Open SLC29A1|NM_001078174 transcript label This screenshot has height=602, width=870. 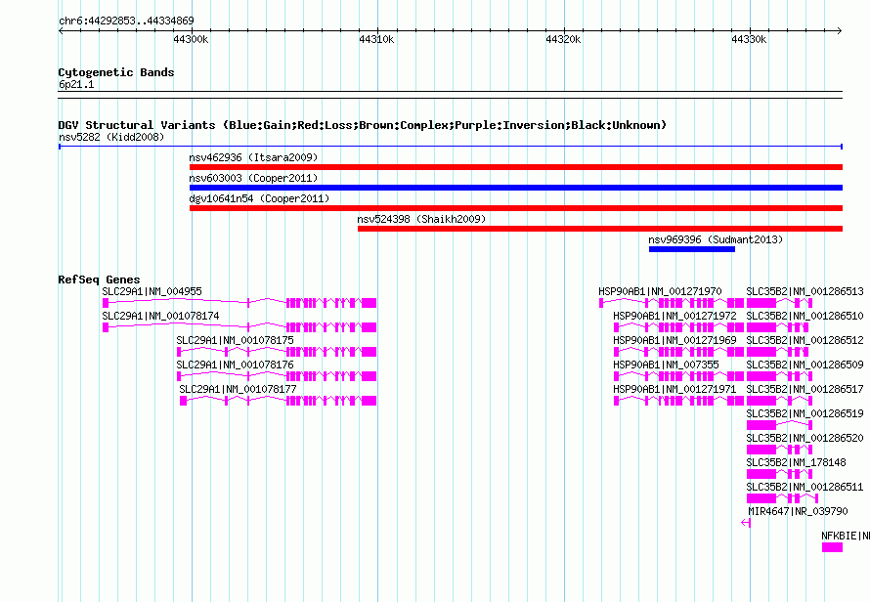tap(161, 316)
